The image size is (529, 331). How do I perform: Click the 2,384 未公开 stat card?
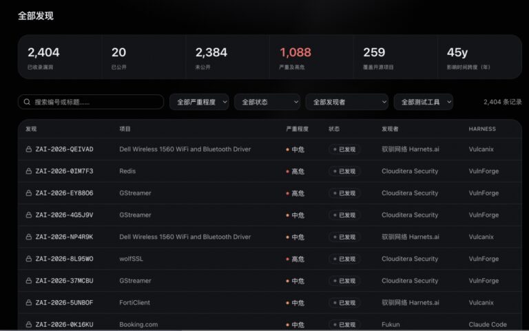[x=227, y=57]
